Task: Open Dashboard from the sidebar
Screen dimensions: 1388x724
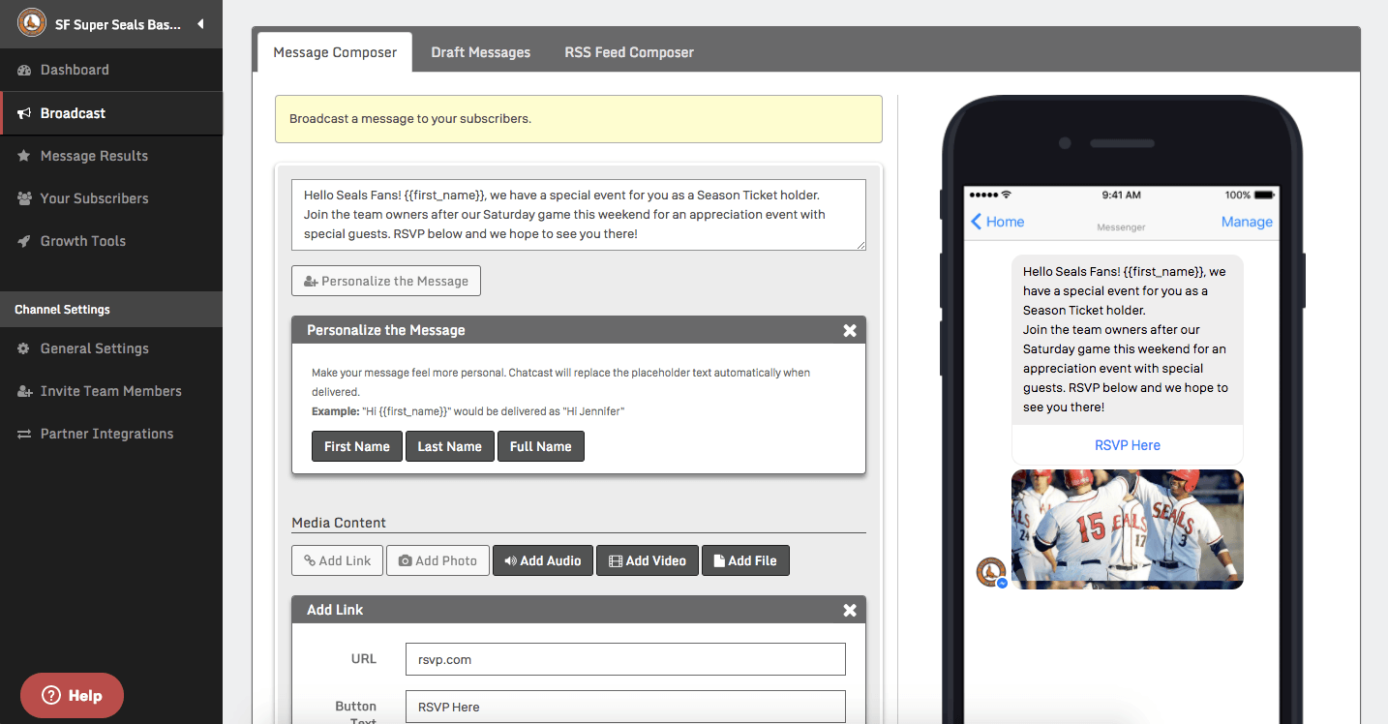Action: pos(75,70)
